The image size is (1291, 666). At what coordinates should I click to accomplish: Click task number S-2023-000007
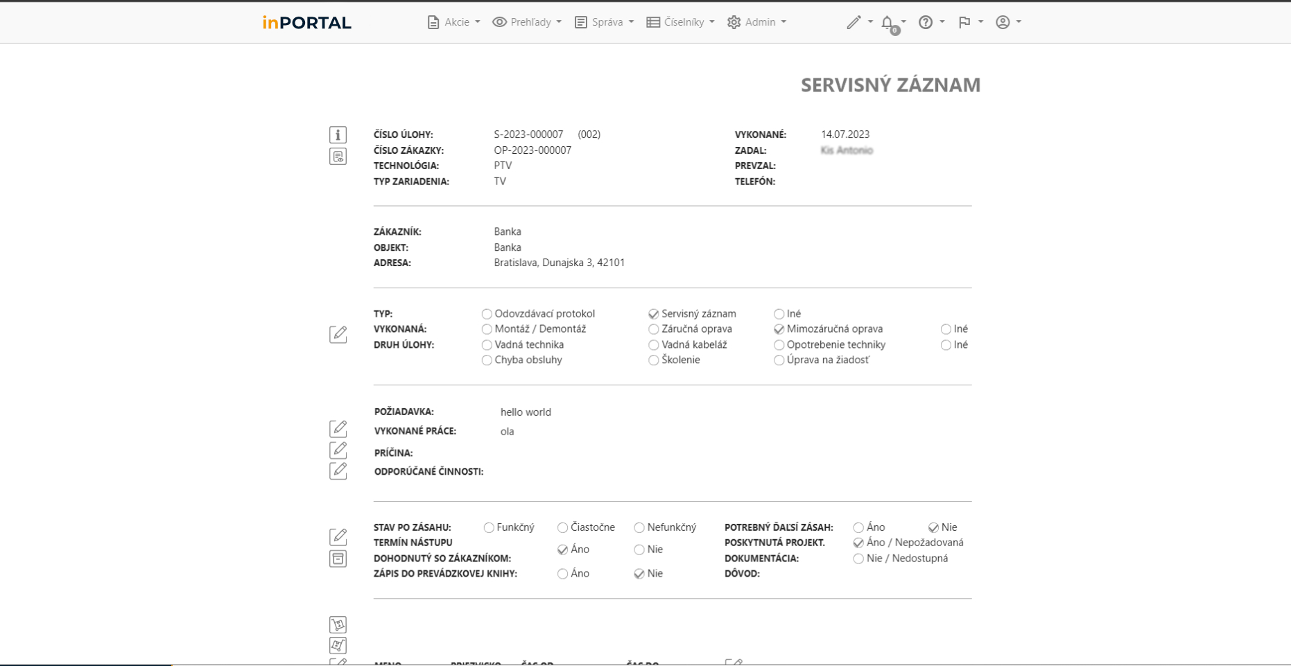(x=528, y=134)
